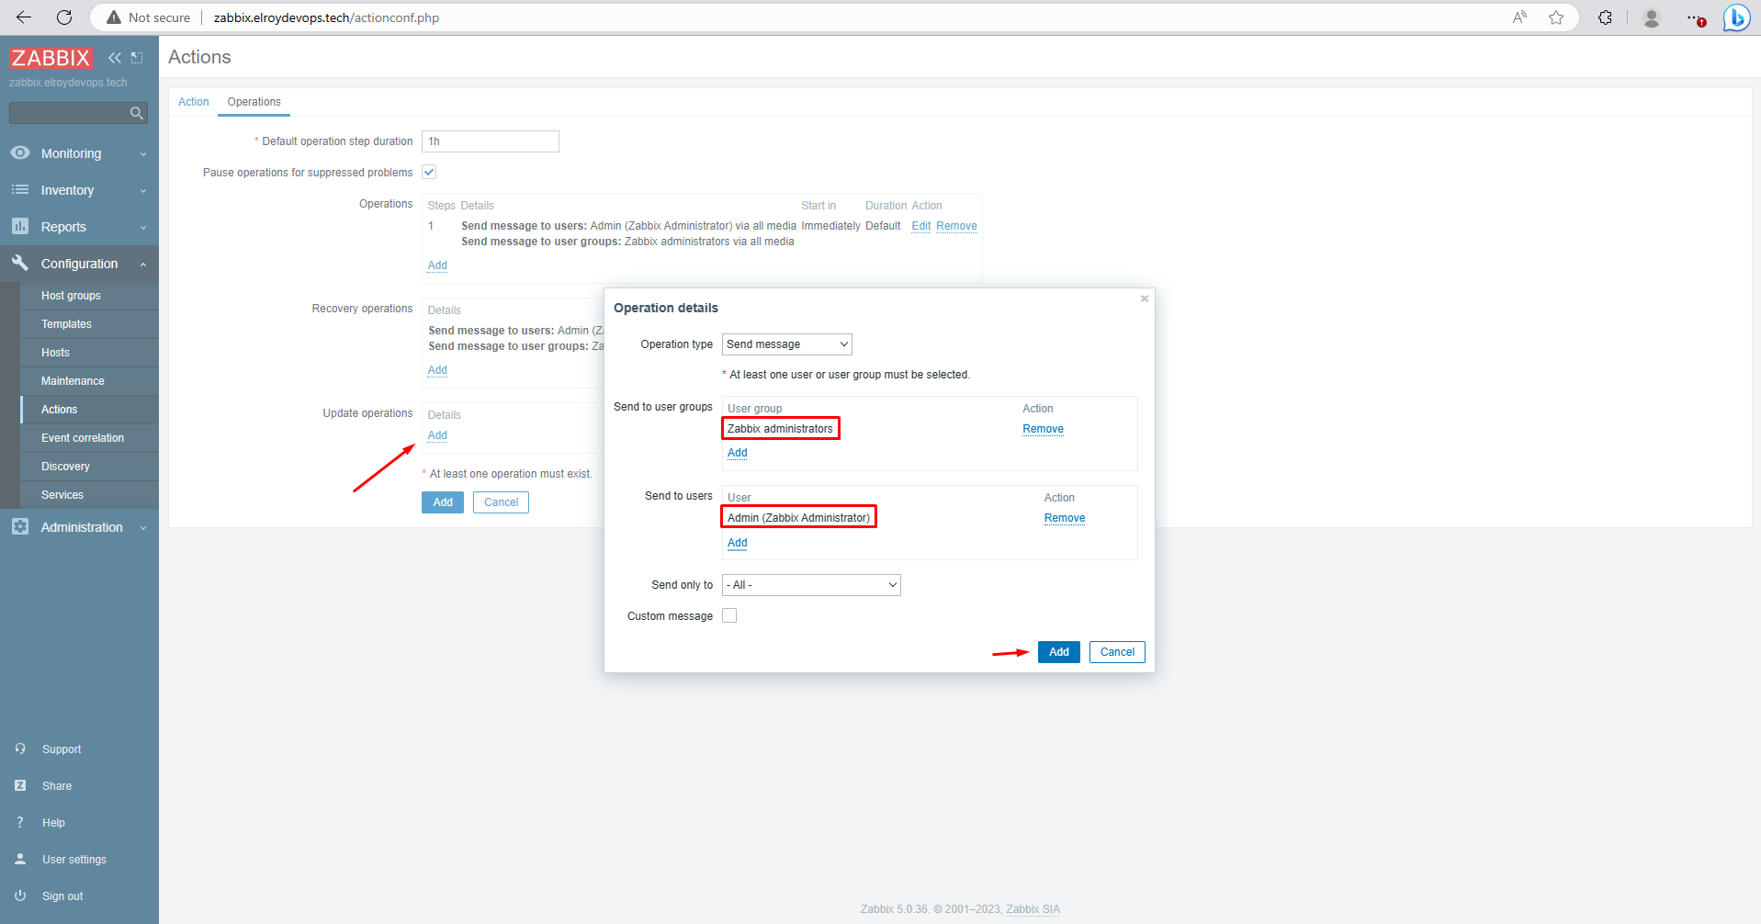The width and height of the screenshot is (1761, 924).
Task: Click the Configuration wrench icon
Action: tap(19, 263)
